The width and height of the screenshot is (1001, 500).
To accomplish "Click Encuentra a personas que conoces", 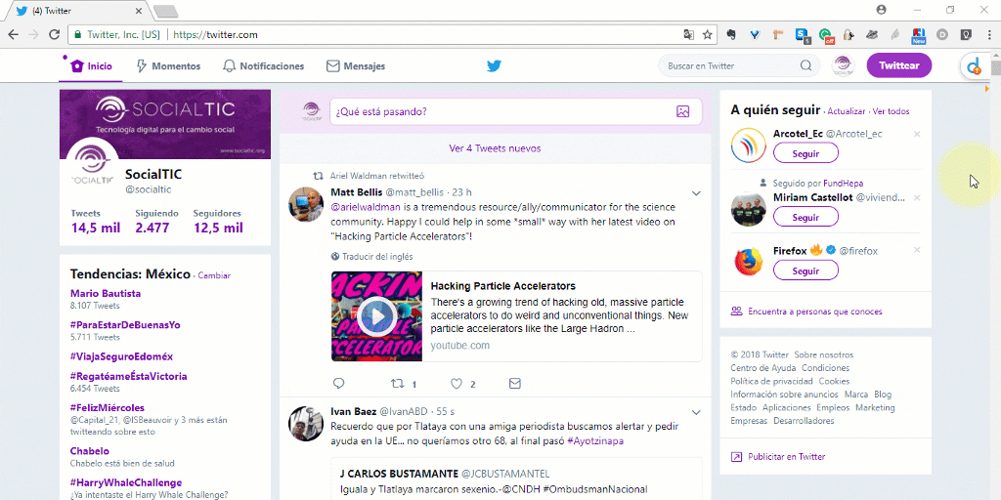I will [806, 312].
